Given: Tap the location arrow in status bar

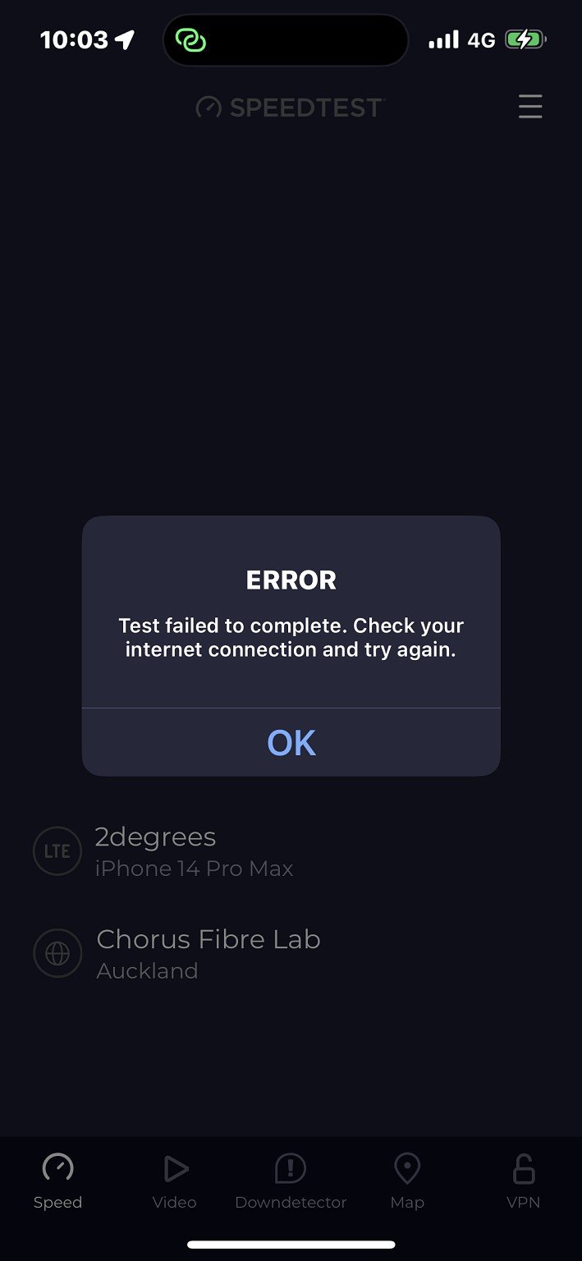Looking at the screenshot, I should pos(125,39).
